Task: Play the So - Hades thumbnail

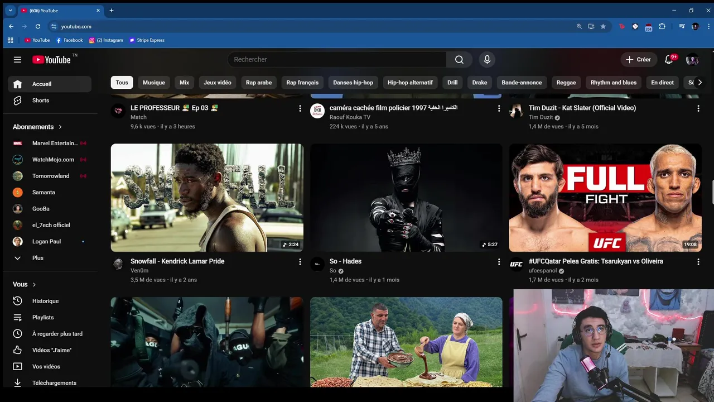Action: pyautogui.click(x=406, y=198)
